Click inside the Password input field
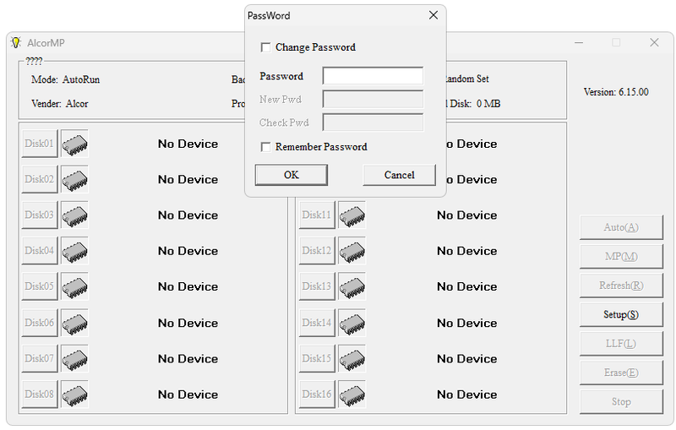The height and width of the screenshot is (430, 676). (x=373, y=76)
